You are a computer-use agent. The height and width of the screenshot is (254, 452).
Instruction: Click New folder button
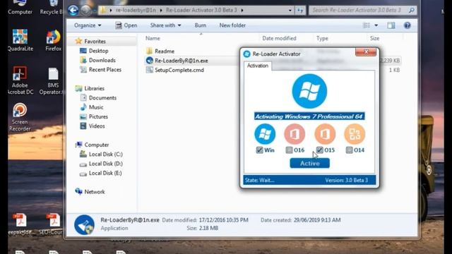232,25
